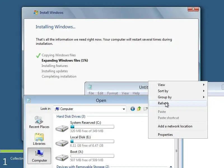Viewport: 224px width, 168px height.
Task: Collapse the Devices with Removable Storage group
Action: click(171, 167)
